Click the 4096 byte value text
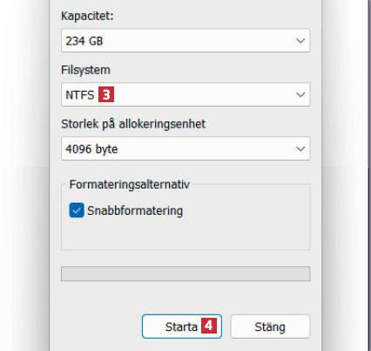Viewport: 371px width, 351px height. pyautogui.click(x=91, y=149)
